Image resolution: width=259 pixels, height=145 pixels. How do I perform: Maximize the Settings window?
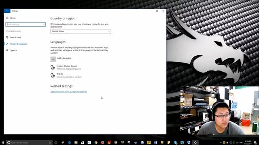pyautogui.click(x=157, y=11)
